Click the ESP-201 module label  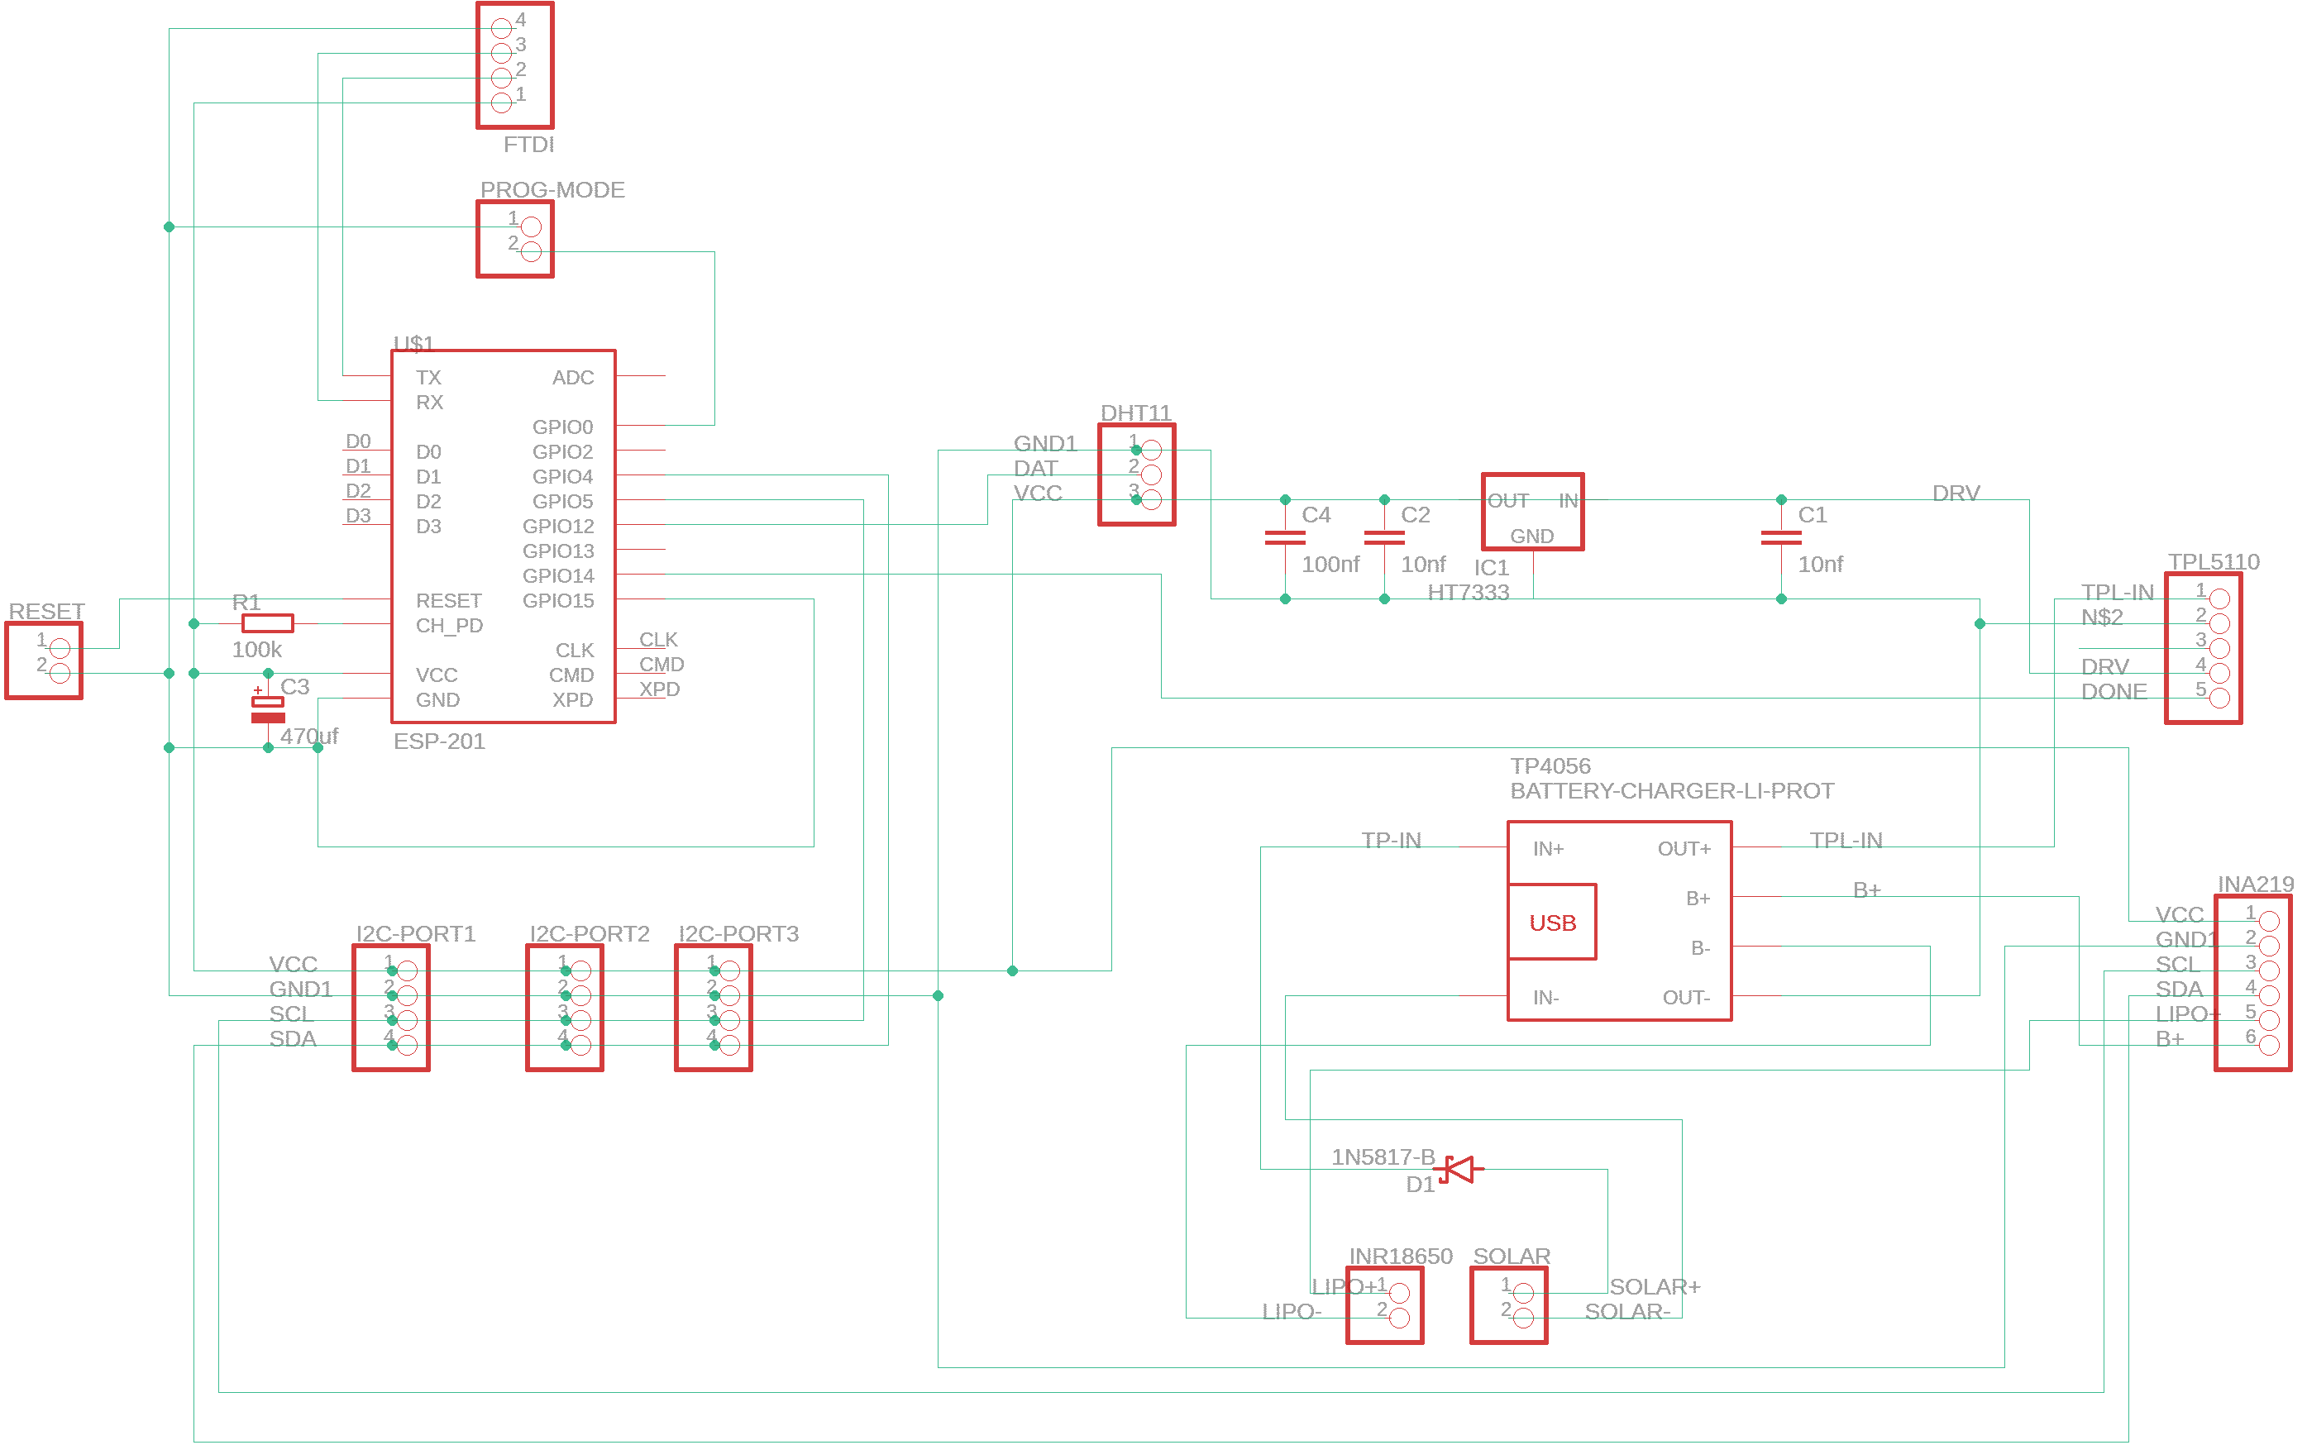point(438,742)
